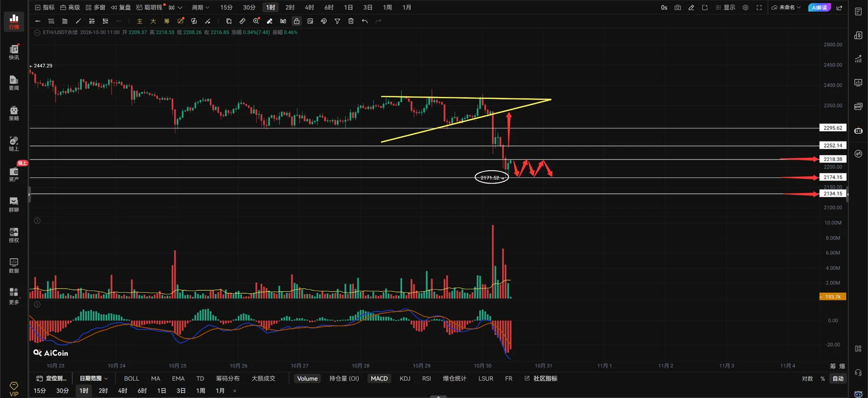The image size is (868, 398).
Task: Open the 数据 data sidebar icon
Action: point(14,265)
